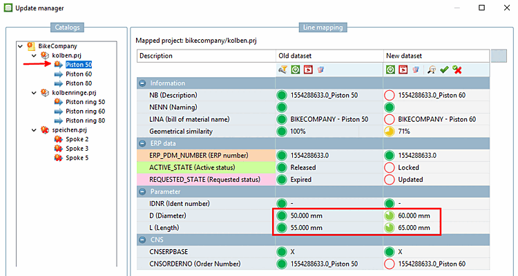518x276 pixels.
Task: Toggle the New dataset NB Description status circle
Action: point(390,95)
